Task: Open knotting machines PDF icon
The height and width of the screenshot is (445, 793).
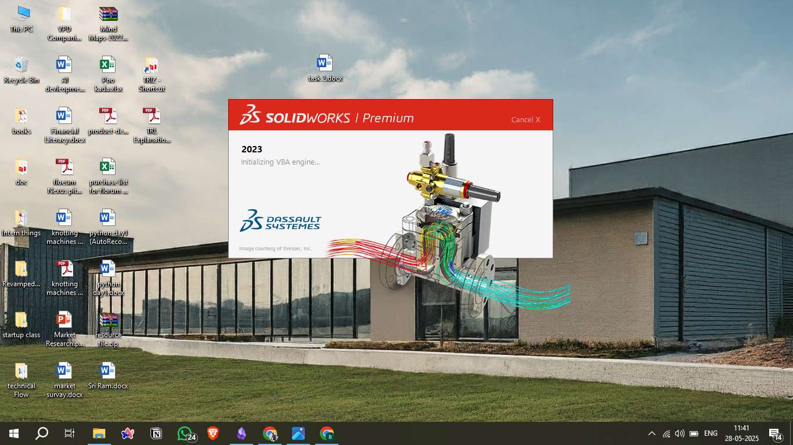Action: 64,278
